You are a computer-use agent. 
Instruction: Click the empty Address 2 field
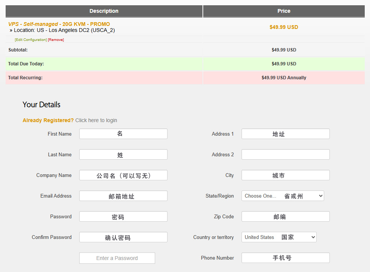[x=285, y=154]
